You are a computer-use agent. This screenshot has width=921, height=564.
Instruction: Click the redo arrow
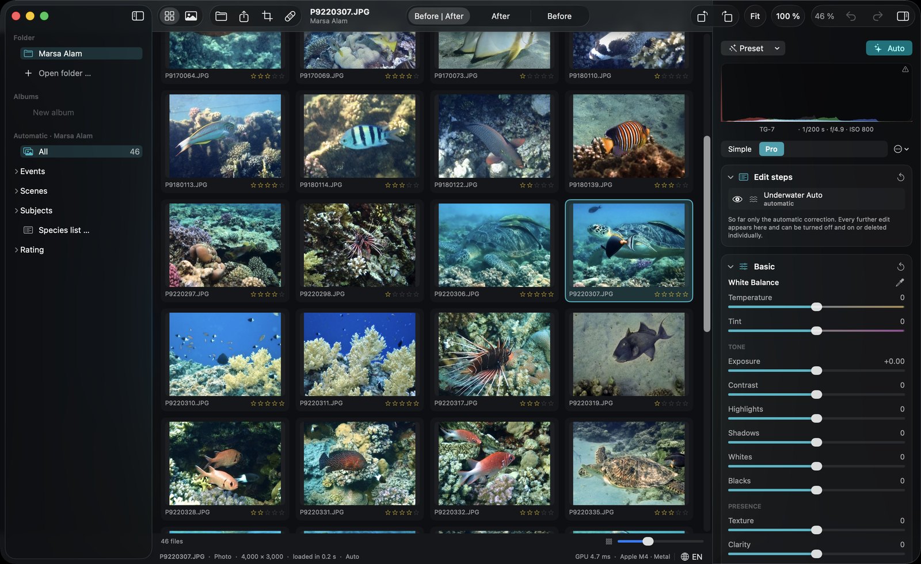877,16
